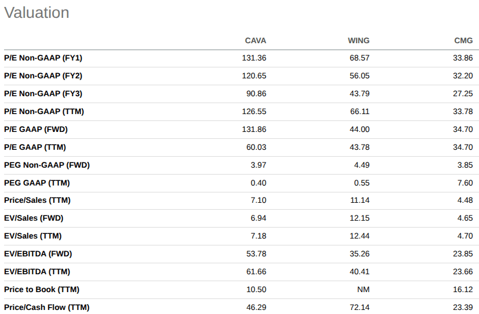Select the CMG column header
479x314 pixels.
pyautogui.click(x=463, y=40)
